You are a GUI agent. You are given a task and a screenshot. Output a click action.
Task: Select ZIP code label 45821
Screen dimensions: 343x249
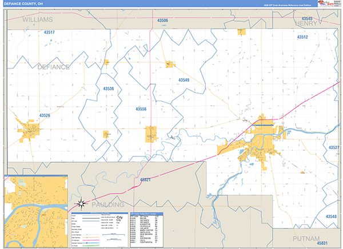click(x=145, y=180)
